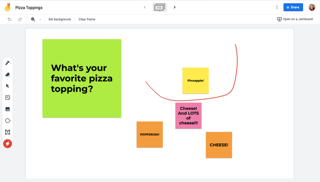Open shape options arrow beside Circle tool
Viewport: 320px width, 182px height.
(x=11, y=121)
